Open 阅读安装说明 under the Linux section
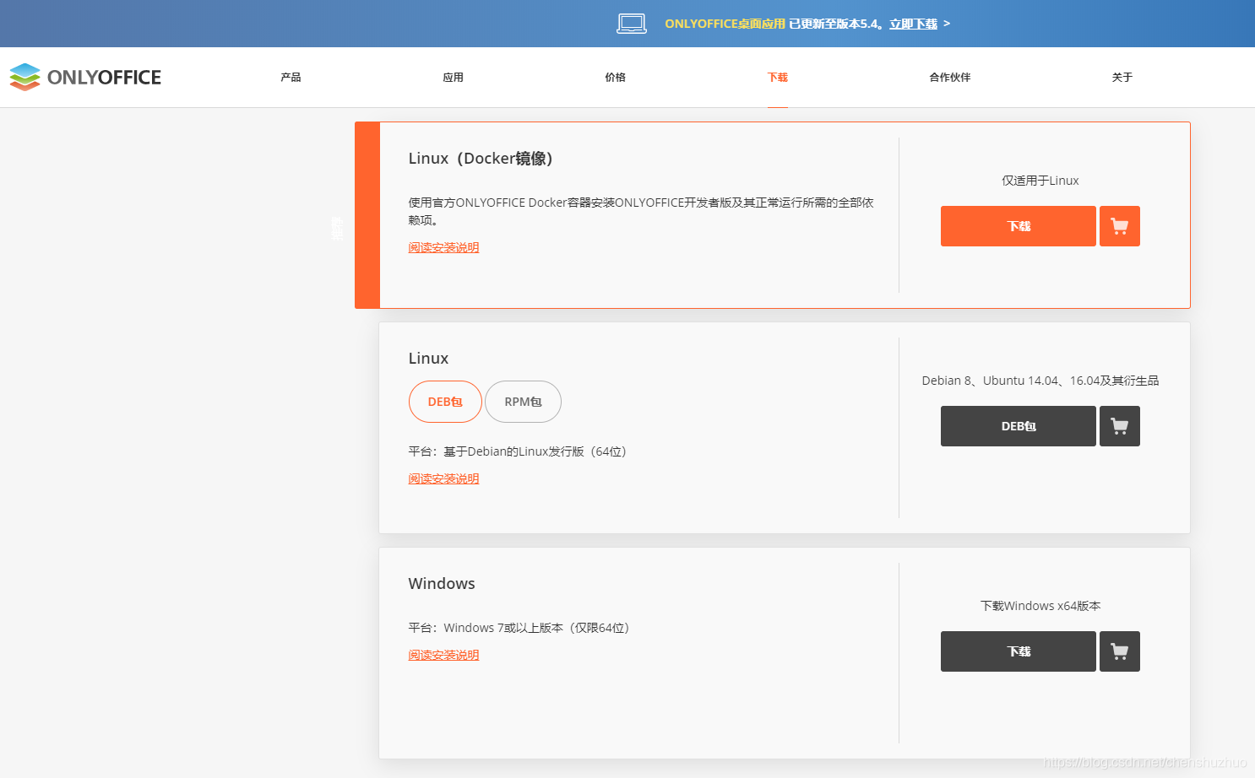 (443, 478)
